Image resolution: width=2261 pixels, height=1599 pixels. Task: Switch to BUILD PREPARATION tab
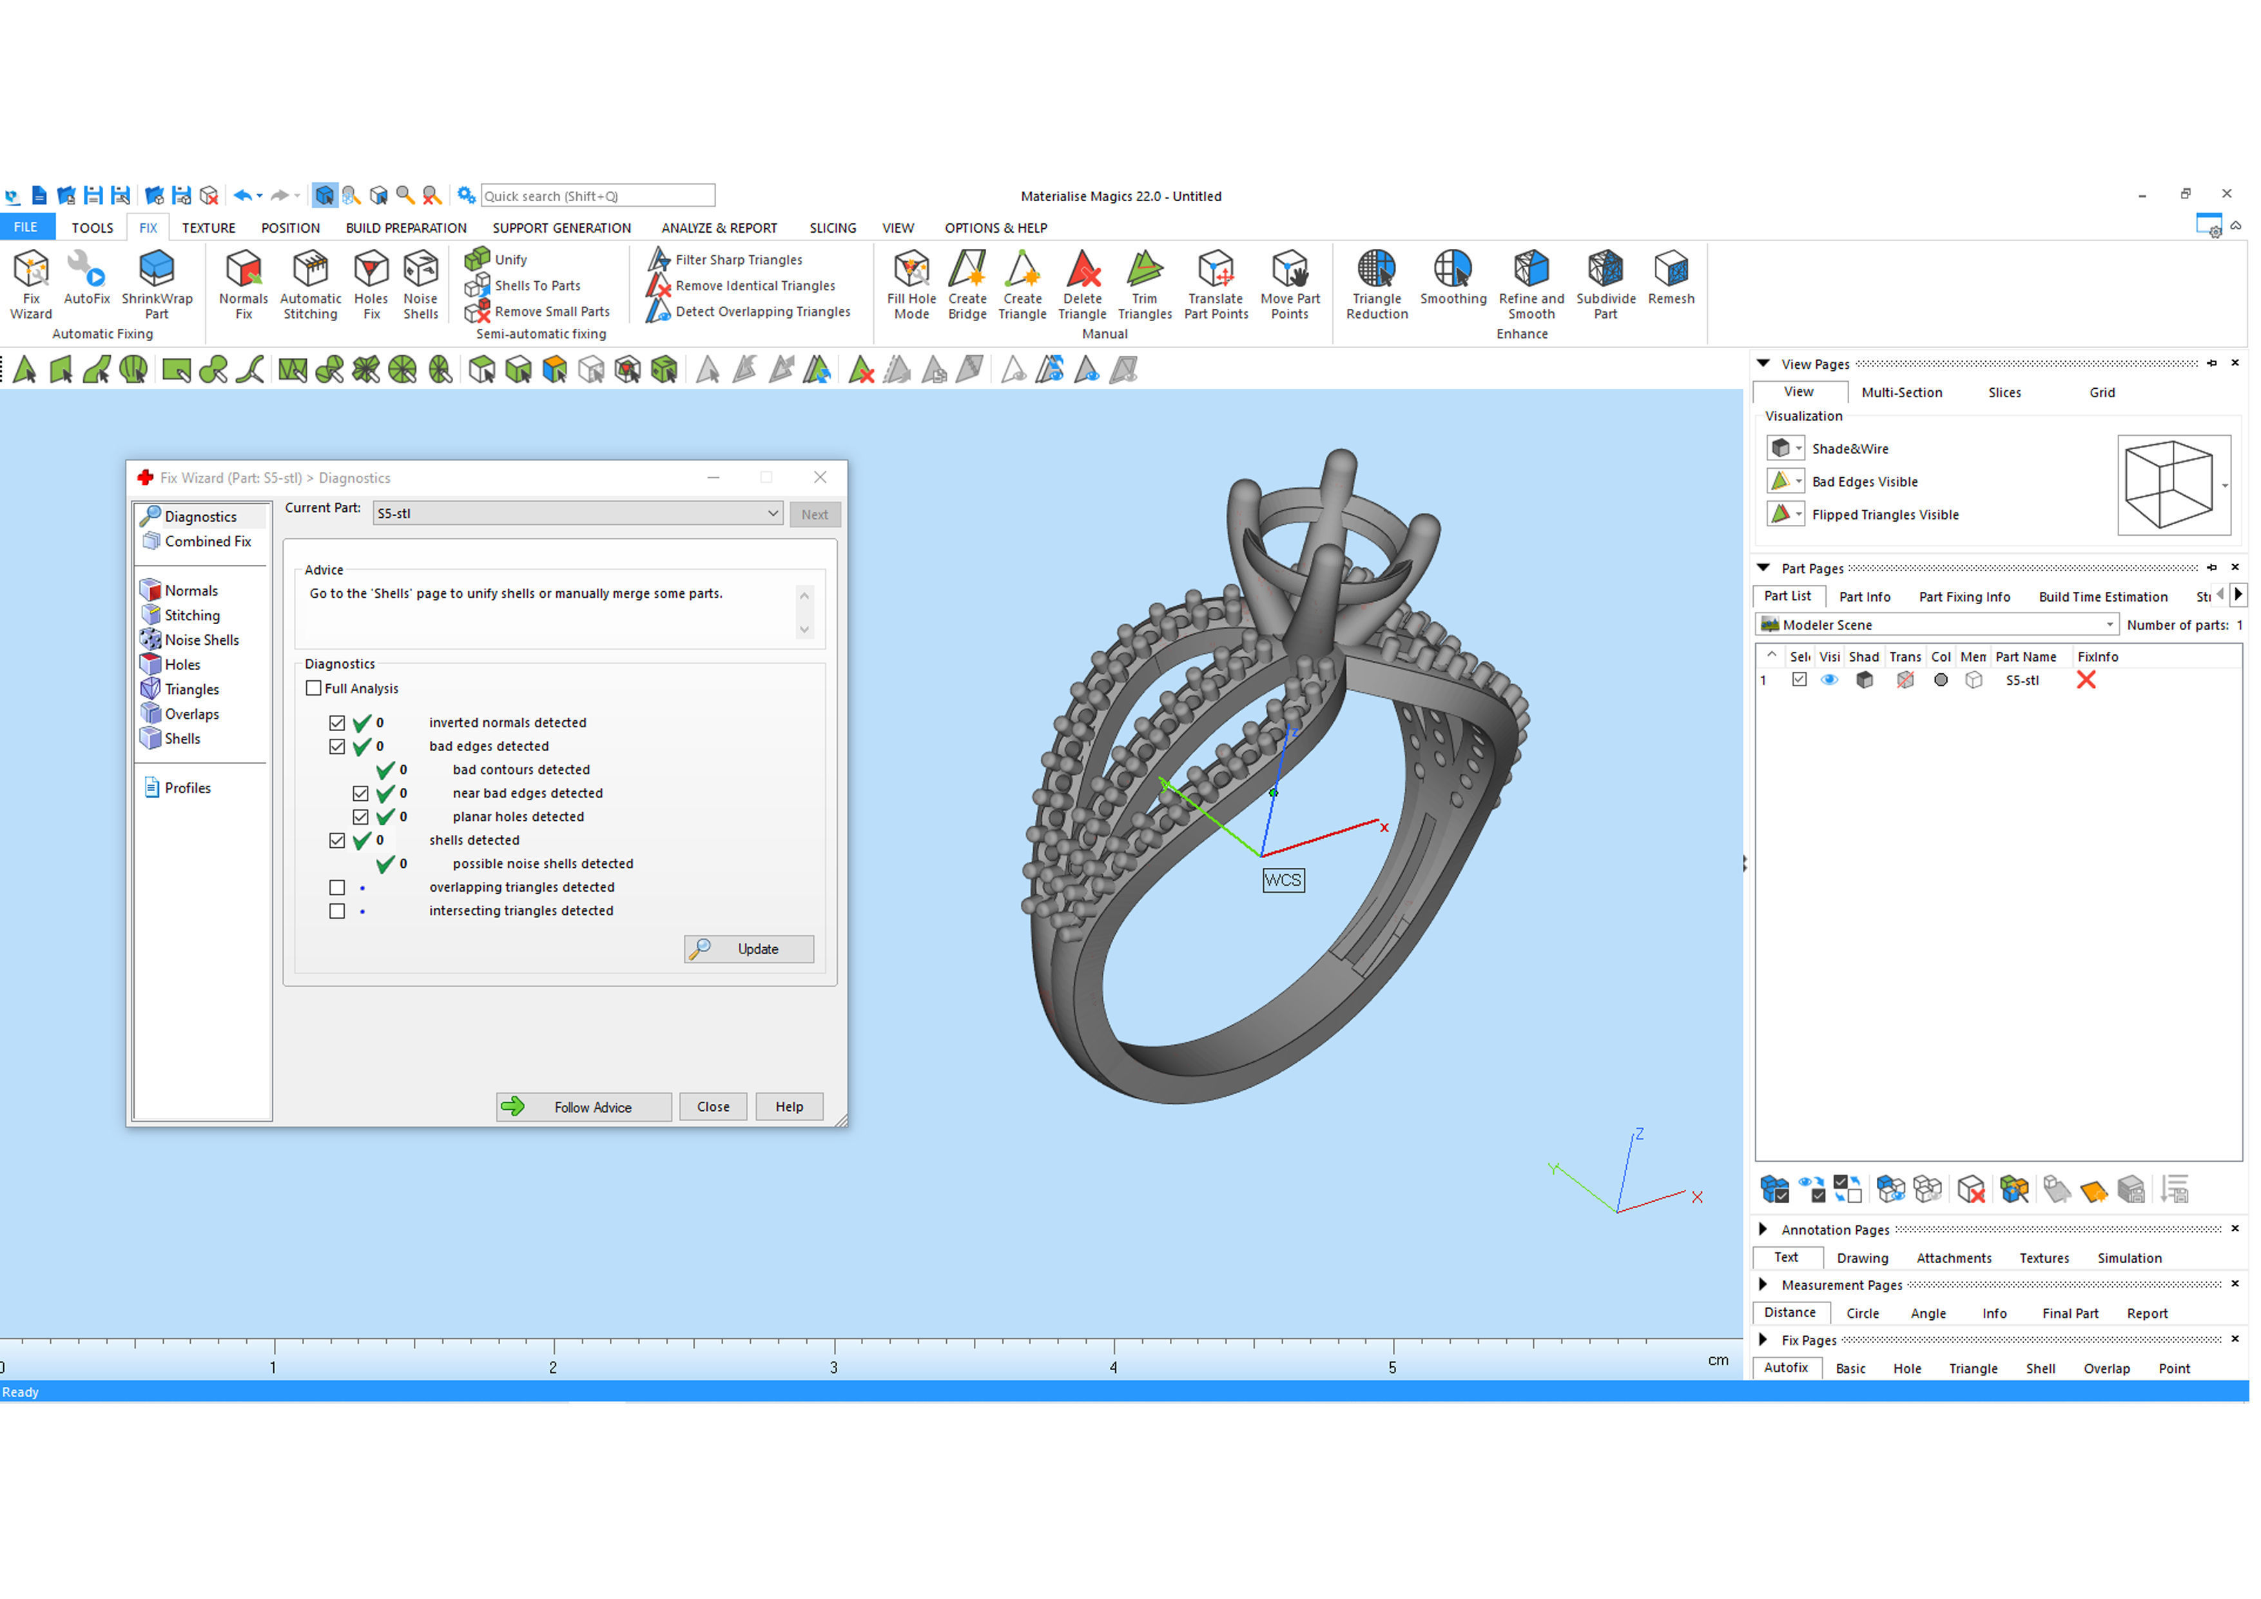click(405, 228)
